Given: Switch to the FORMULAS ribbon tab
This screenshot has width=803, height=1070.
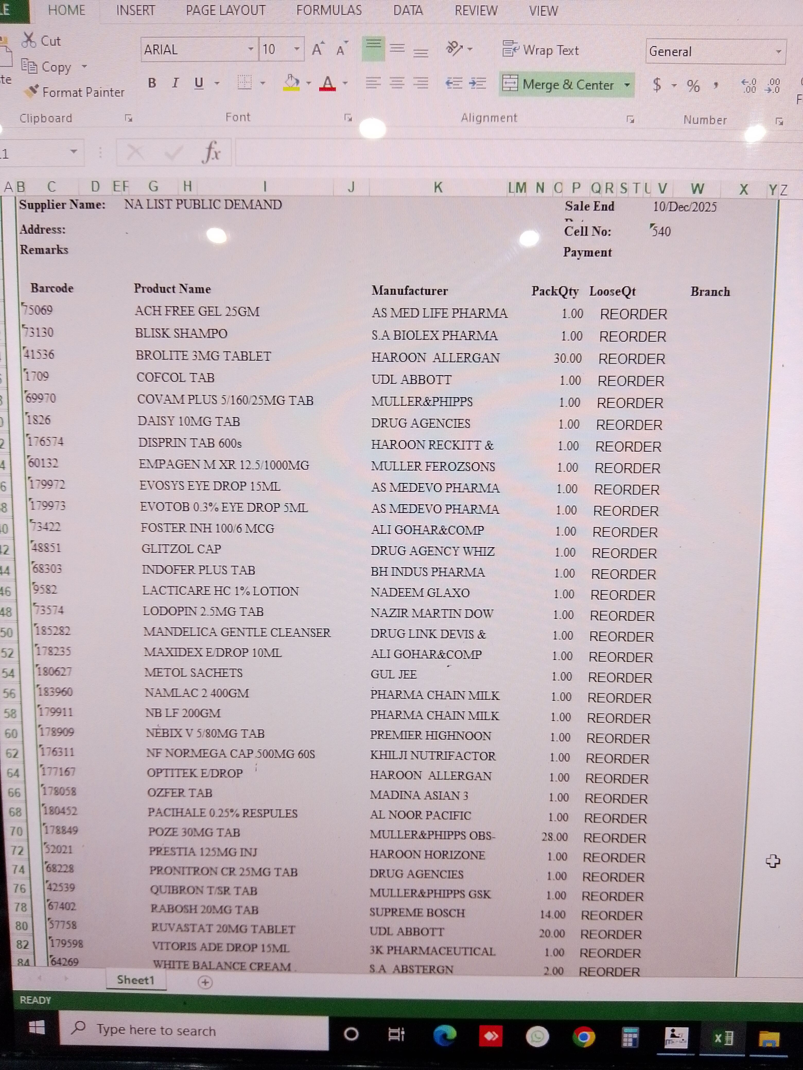Looking at the screenshot, I should [x=329, y=10].
